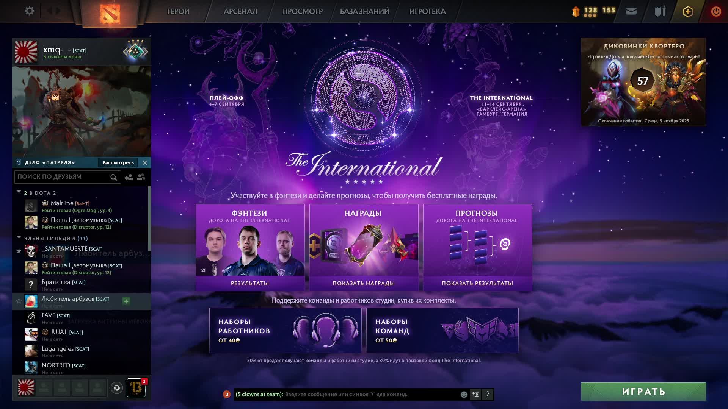Open the emoticon picker in chat

(464, 395)
